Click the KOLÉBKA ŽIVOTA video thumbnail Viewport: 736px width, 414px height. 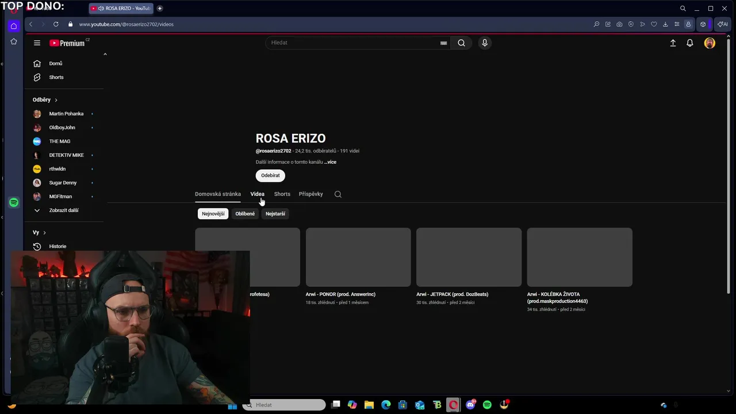point(580,257)
